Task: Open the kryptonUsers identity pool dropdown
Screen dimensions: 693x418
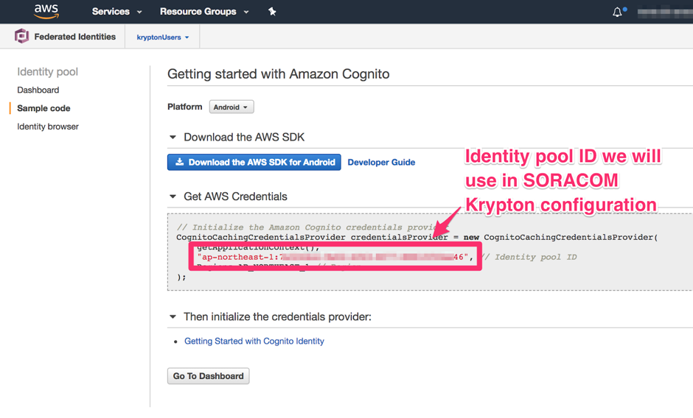Action: (x=163, y=38)
